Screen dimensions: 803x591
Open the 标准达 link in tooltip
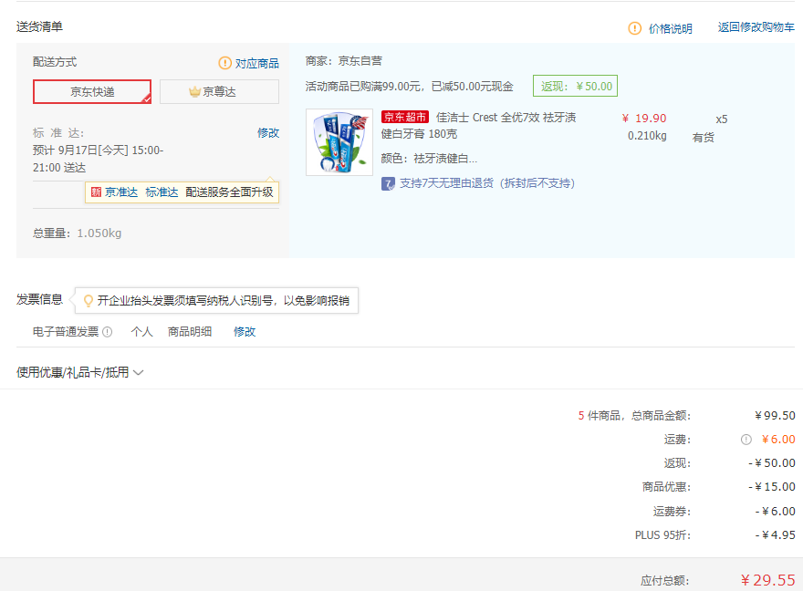click(162, 192)
